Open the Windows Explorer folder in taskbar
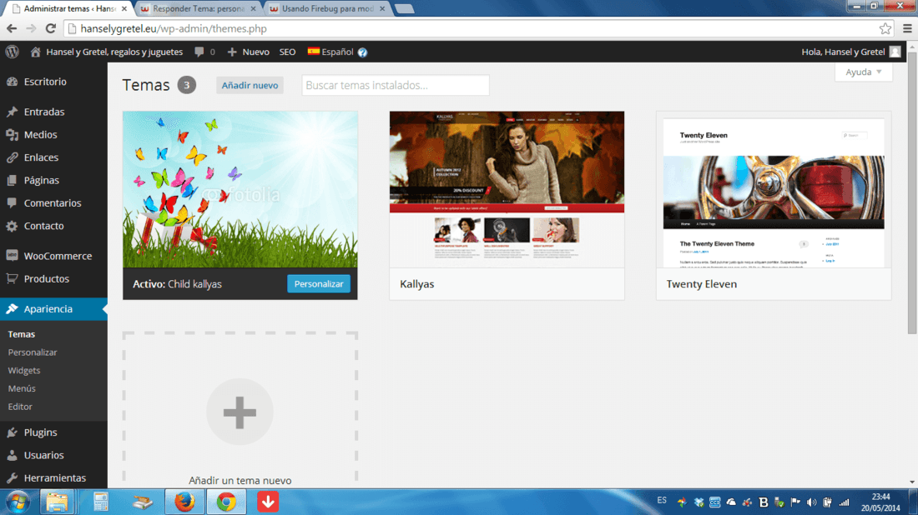Screen dimensions: 918x515 click(57, 502)
